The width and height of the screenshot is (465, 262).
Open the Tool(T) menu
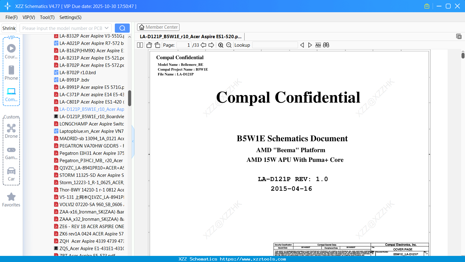pyautogui.click(x=47, y=17)
